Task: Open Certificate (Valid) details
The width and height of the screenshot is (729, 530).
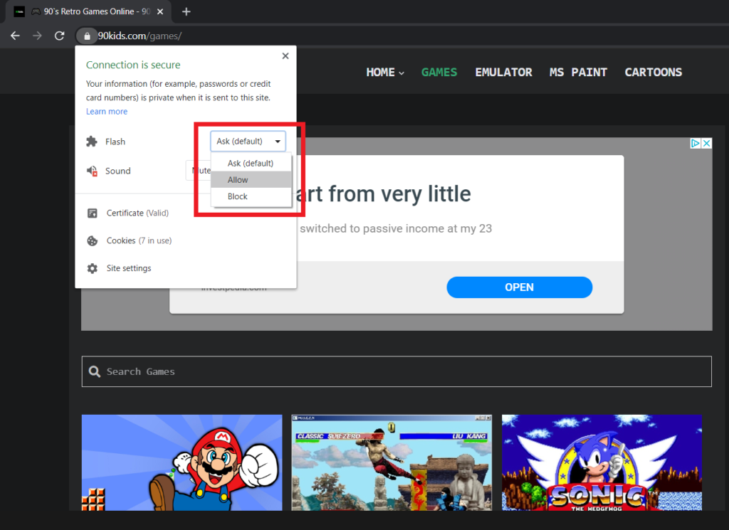Action: click(x=137, y=213)
